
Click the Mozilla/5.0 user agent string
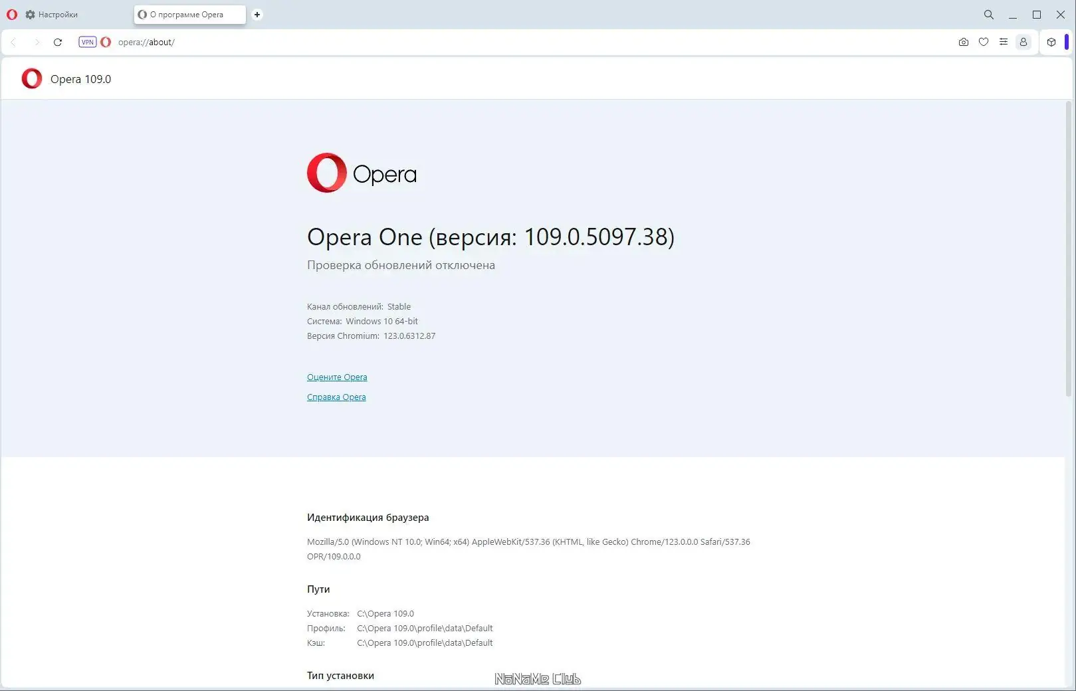pos(528,549)
